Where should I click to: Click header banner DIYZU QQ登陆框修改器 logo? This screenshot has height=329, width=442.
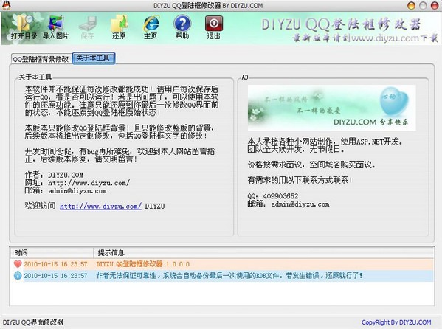(x=342, y=24)
